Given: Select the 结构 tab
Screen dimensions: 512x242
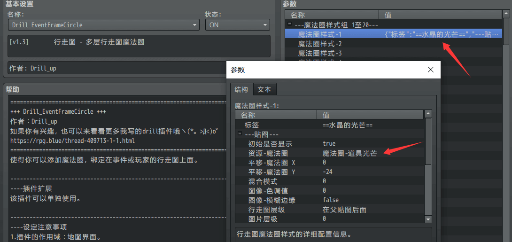Looking at the screenshot, I should pos(241,89).
